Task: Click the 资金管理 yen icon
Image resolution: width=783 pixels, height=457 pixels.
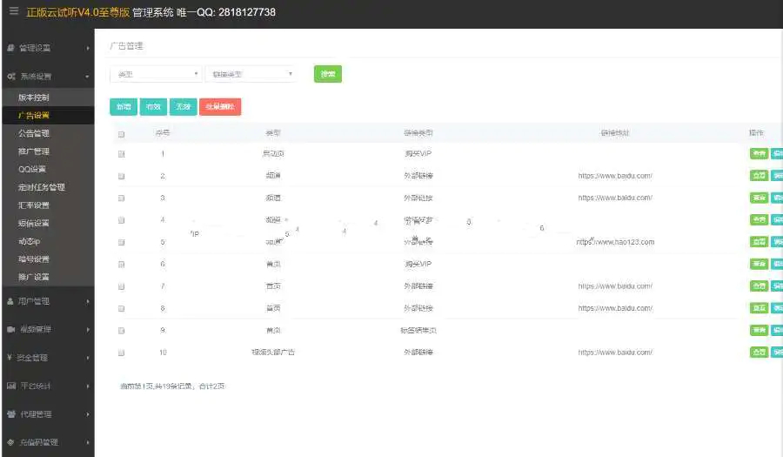Action: point(10,358)
